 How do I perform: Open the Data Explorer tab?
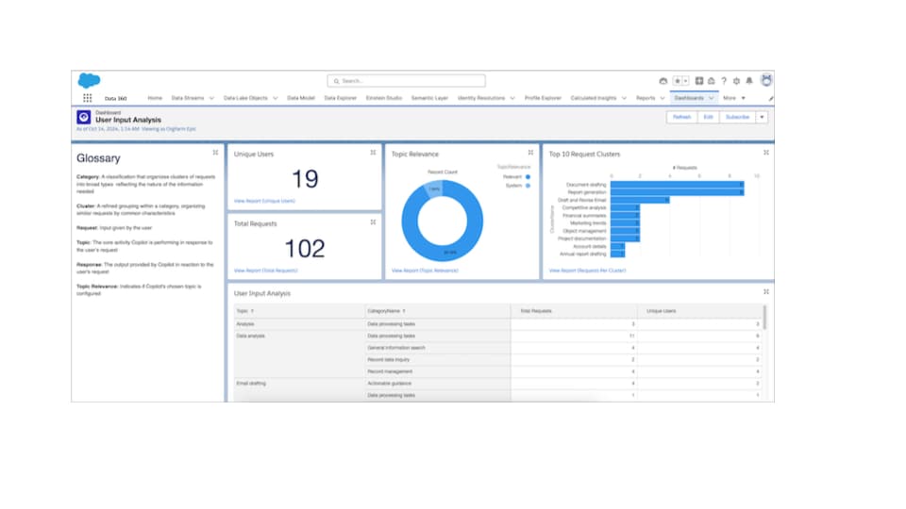tap(341, 98)
